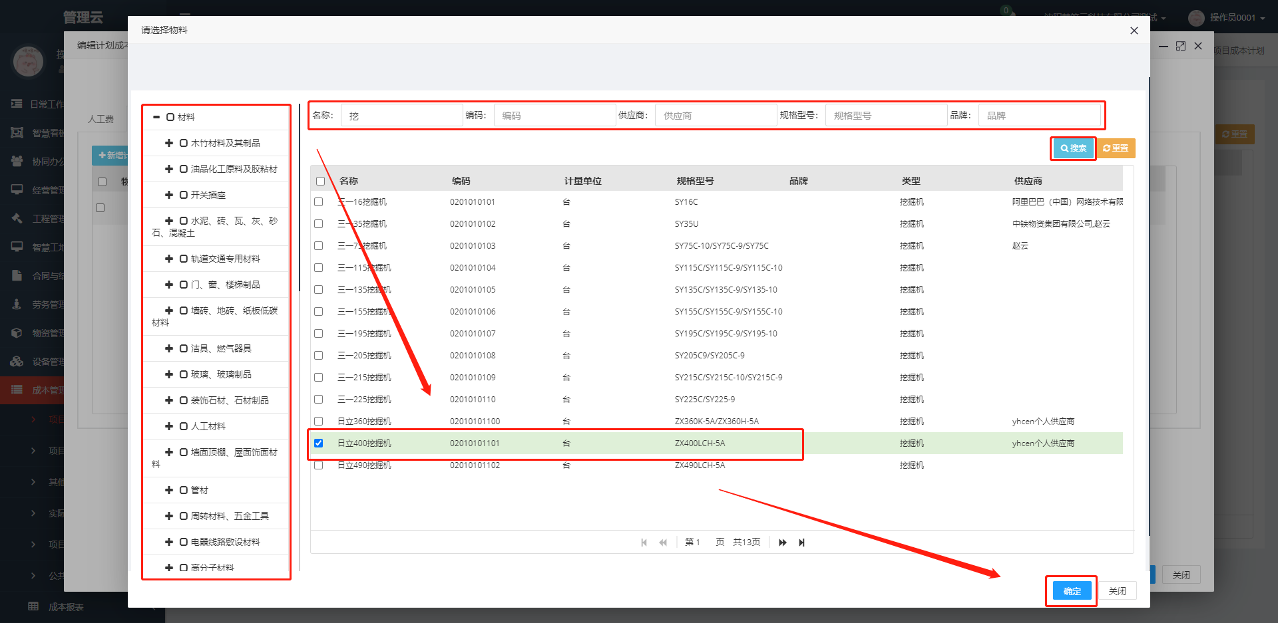The width and height of the screenshot is (1278, 623).
Task: Expand the 装饰石材、石材制品 node
Action: point(169,400)
